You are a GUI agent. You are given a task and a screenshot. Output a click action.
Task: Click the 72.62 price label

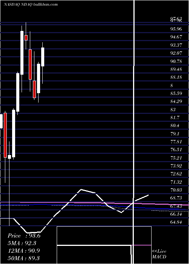pyautogui.click(x=176, y=174)
